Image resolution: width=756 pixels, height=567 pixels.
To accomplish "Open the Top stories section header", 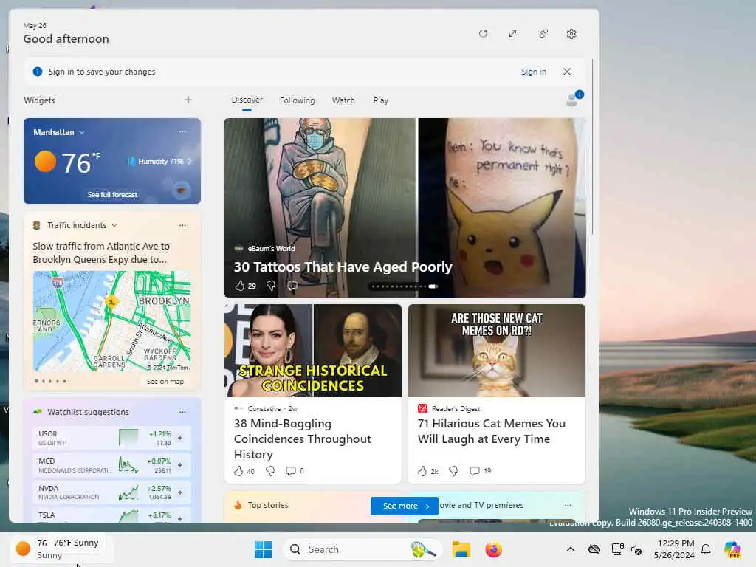I will [x=268, y=505].
